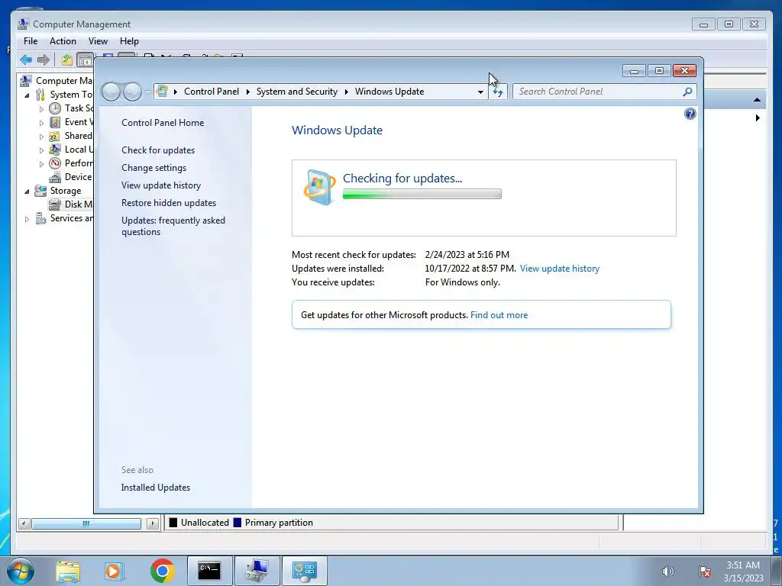Open the Action menu in Computer Management
The height and width of the screenshot is (586, 782).
pyautogui.click(x=63, y=41)
